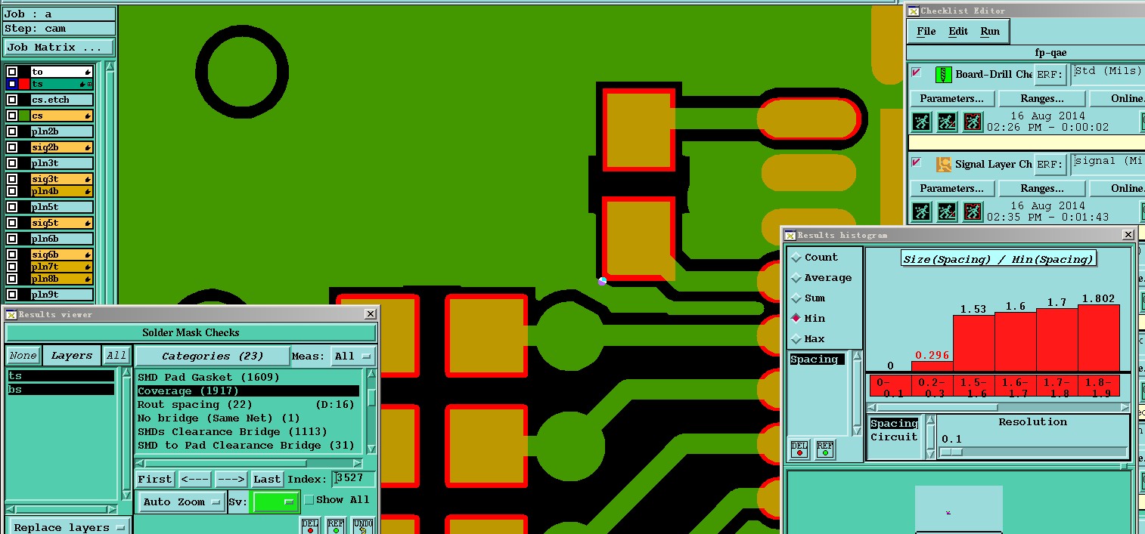Toggle display checkbox for layer 'cs'
Screen dimensions: 1145x534
tap(12, 116)
